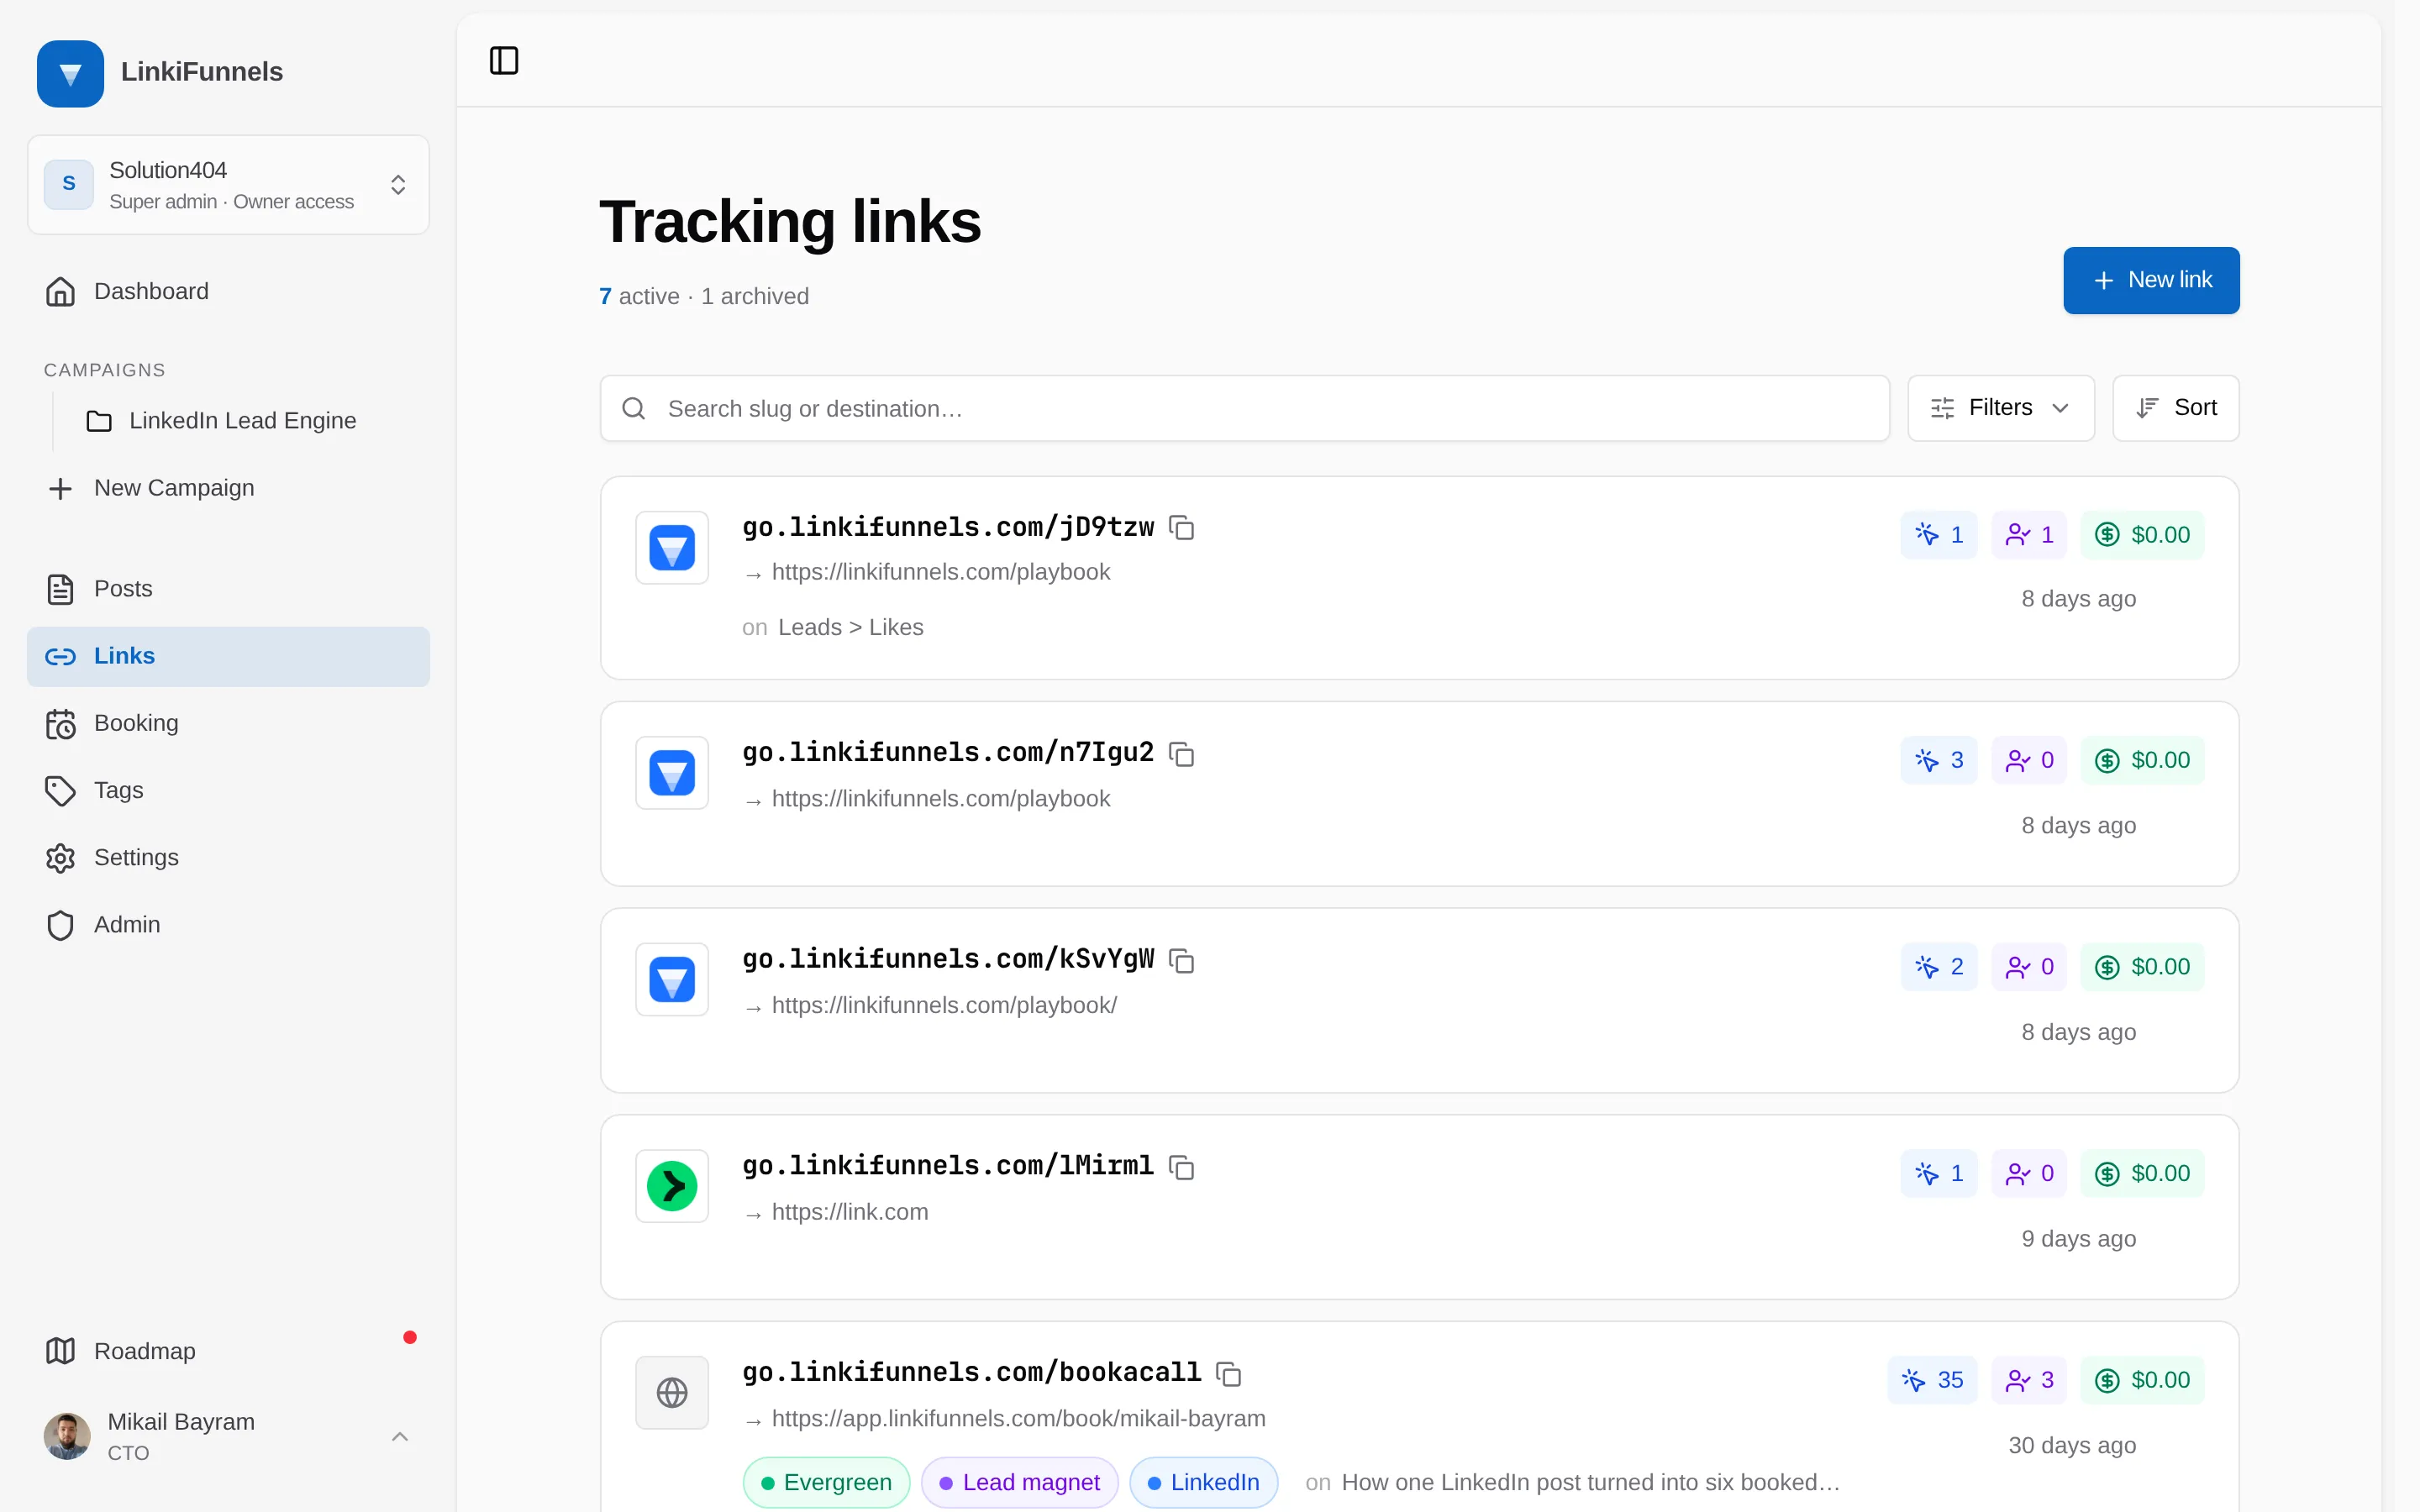The height and width of the screenshot is (1512, 2420).
Task: Click the LinkiFunnels logo icon
Action: [x=70, y=73]
